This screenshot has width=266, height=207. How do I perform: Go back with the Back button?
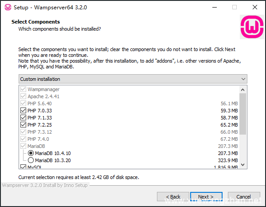click(173, 197)
